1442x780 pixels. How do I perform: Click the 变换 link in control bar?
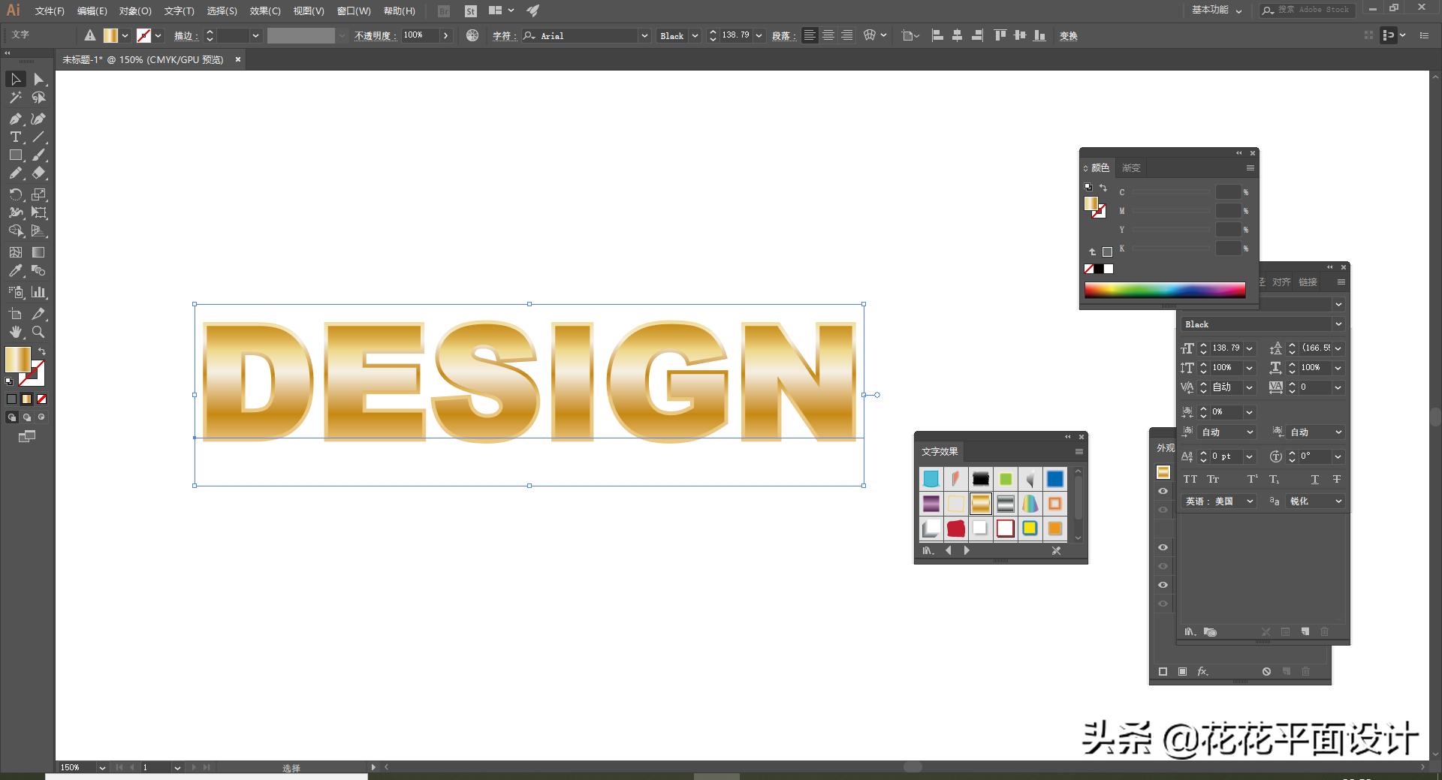tap(1068, 36)
